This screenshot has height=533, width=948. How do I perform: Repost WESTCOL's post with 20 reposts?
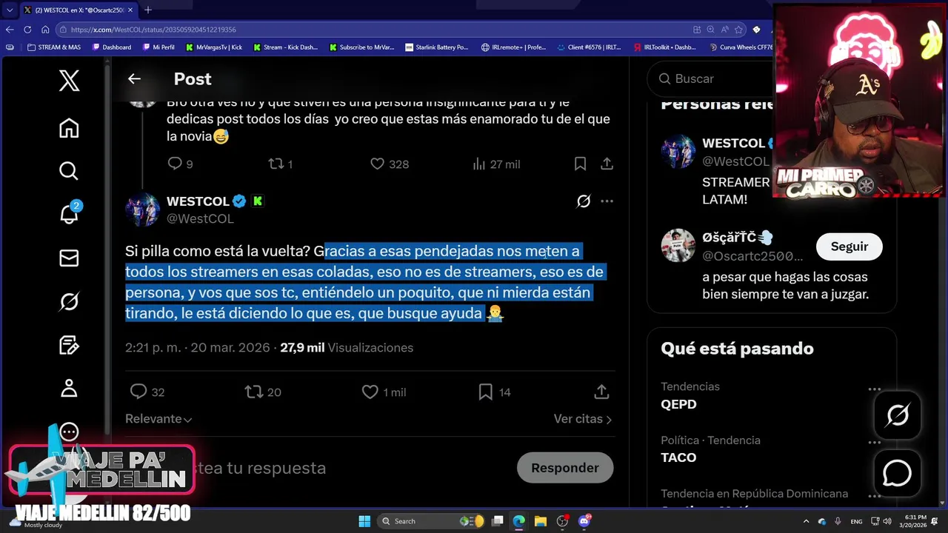[263, 392]
